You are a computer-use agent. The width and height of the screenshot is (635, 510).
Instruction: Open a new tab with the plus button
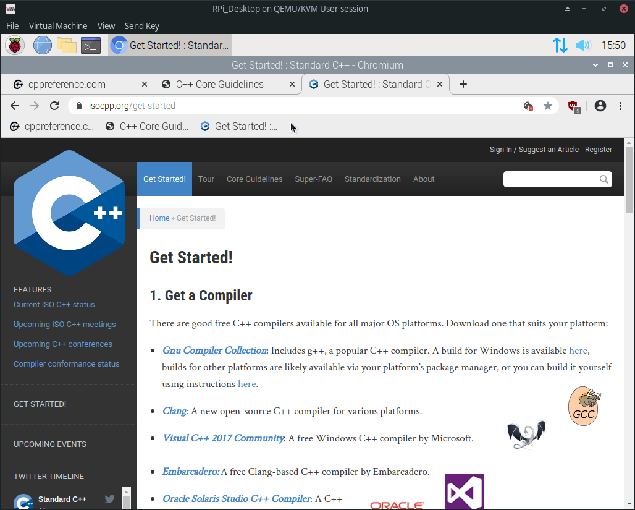coord(463,84)
